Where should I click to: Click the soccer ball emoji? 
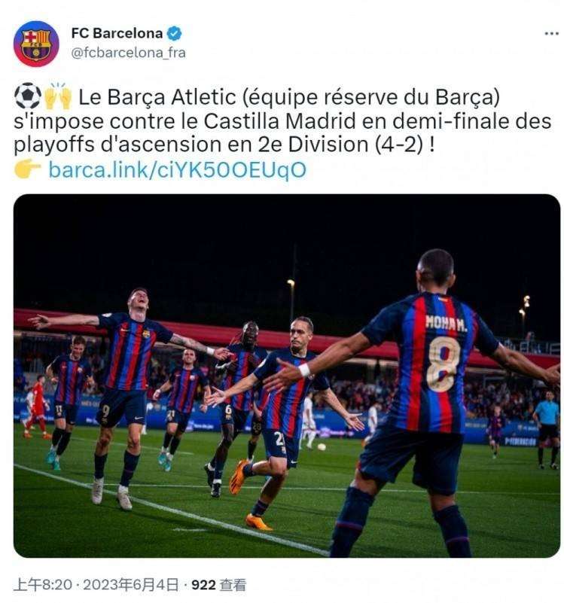tap(28, 96)
